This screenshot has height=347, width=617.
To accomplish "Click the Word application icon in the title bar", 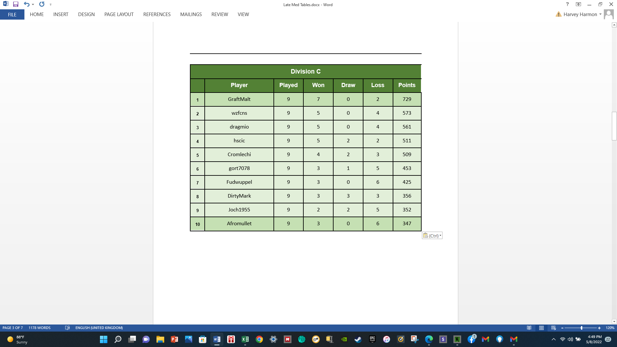I will click(5, 4).
